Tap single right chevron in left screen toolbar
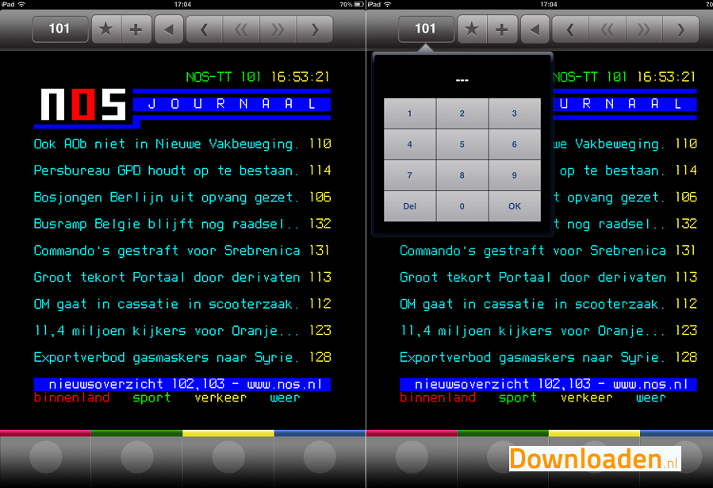 [314, 29]
